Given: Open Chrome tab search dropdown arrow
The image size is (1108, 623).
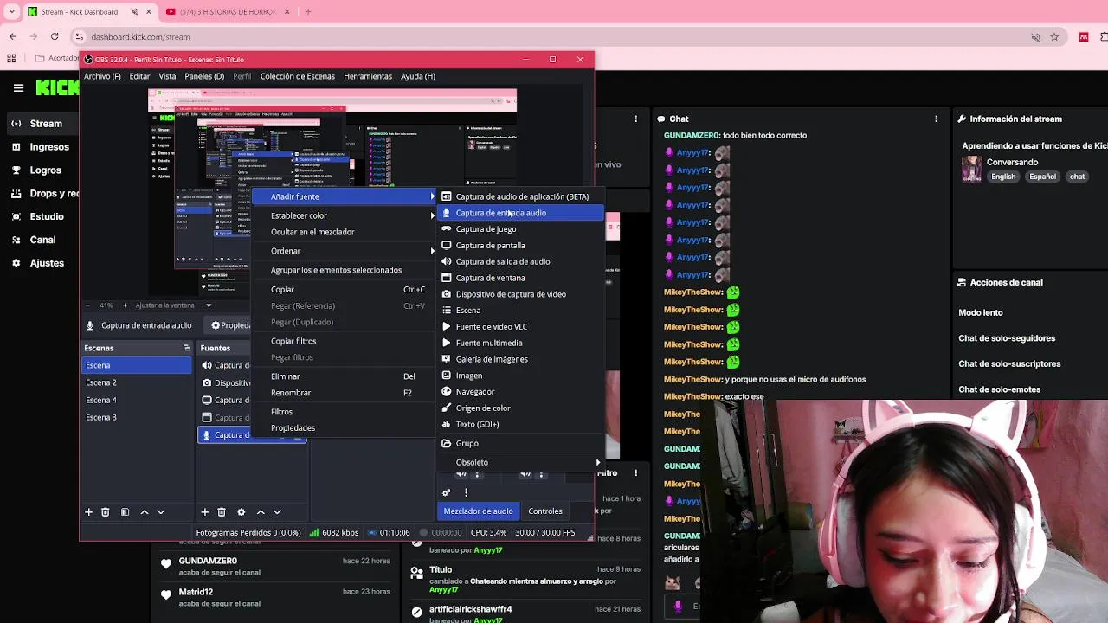Looking at the screenshot, I should 12,11.
